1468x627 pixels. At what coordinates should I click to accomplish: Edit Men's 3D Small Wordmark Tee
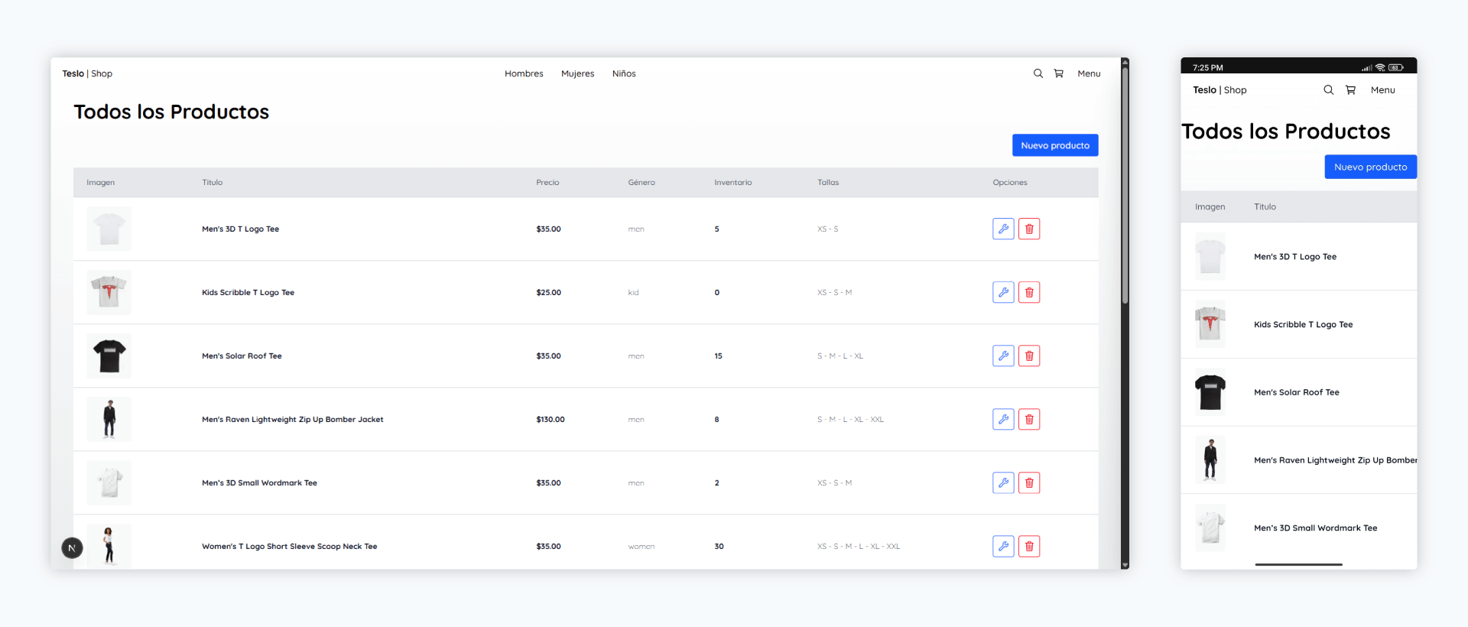point(1003,482)
